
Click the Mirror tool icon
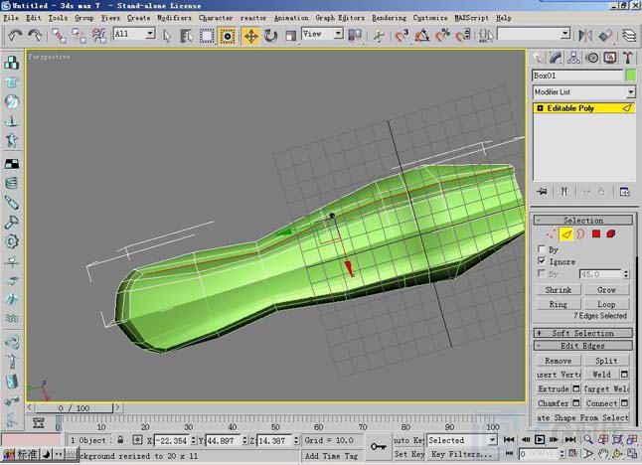coord(585,35)
